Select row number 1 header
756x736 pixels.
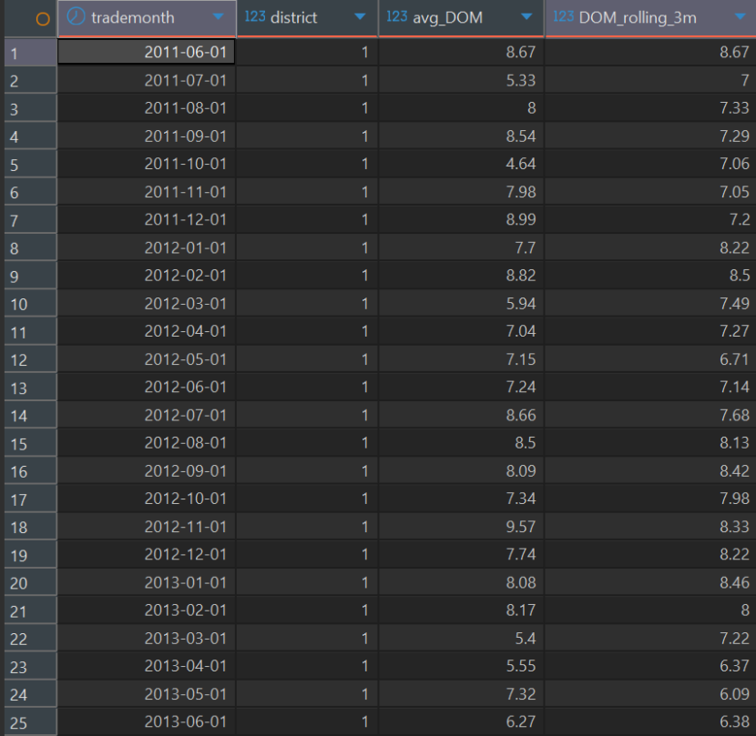(x=30, y=53)
